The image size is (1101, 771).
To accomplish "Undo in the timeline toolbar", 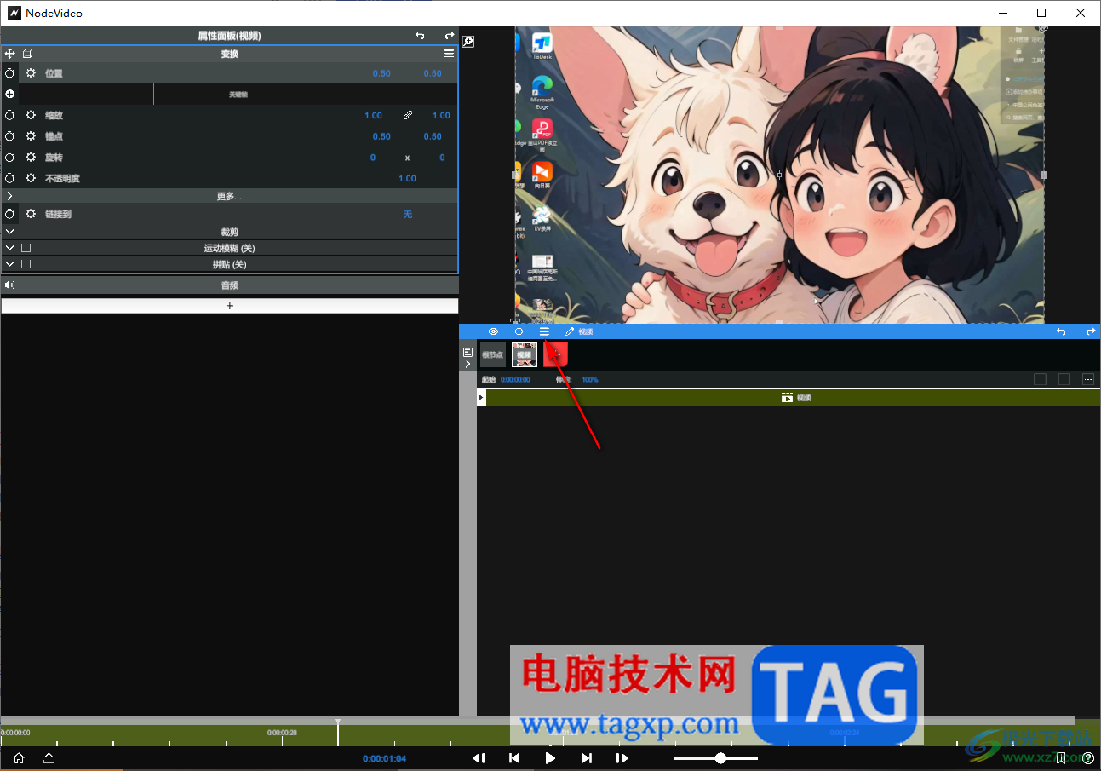I will tap(1061, 331).
